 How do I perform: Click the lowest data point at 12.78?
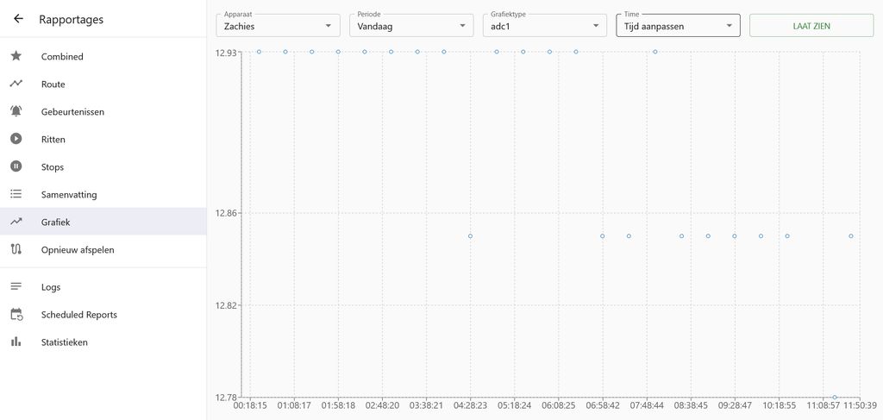pos(835,397)
